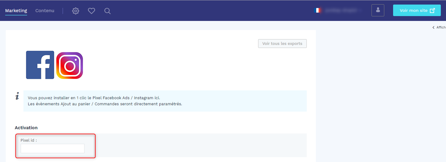The width and height of the screenshot is (446, 162).
Task: Open the user account icon button
Action: pyautogui.click(x=378, y=10)
